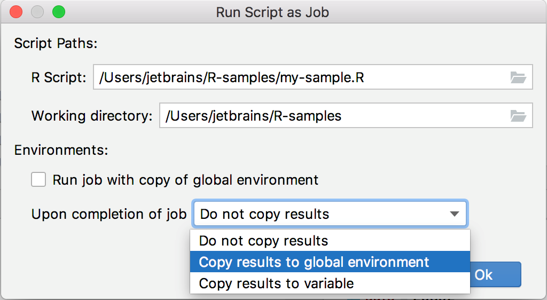Image resolution: width=547 pixels, height=300 pixels.
Task: Click the green maximize window button
Action: (58, 12)
